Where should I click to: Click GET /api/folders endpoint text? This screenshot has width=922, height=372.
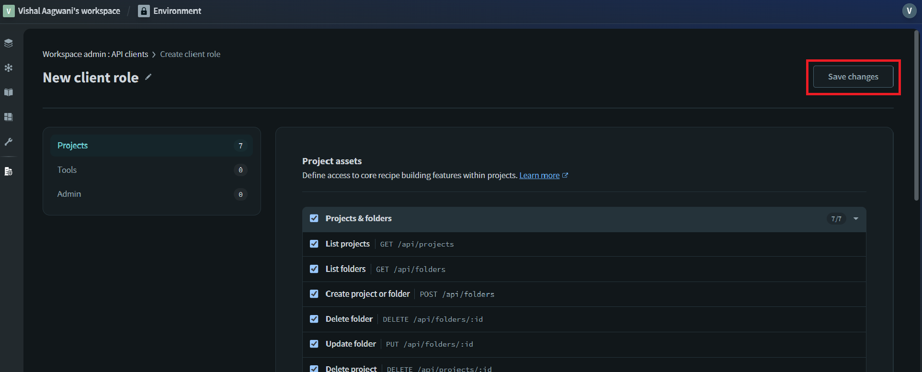point(410,270)
